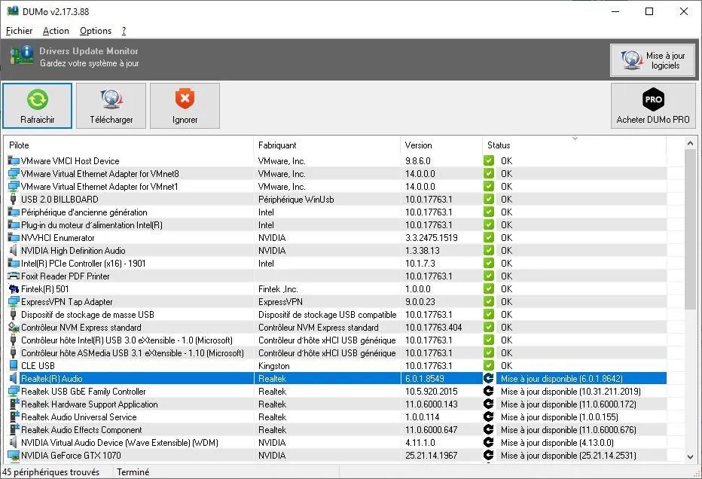
Task: Click the CLE USB drive icon
Action: coord(14,366)
